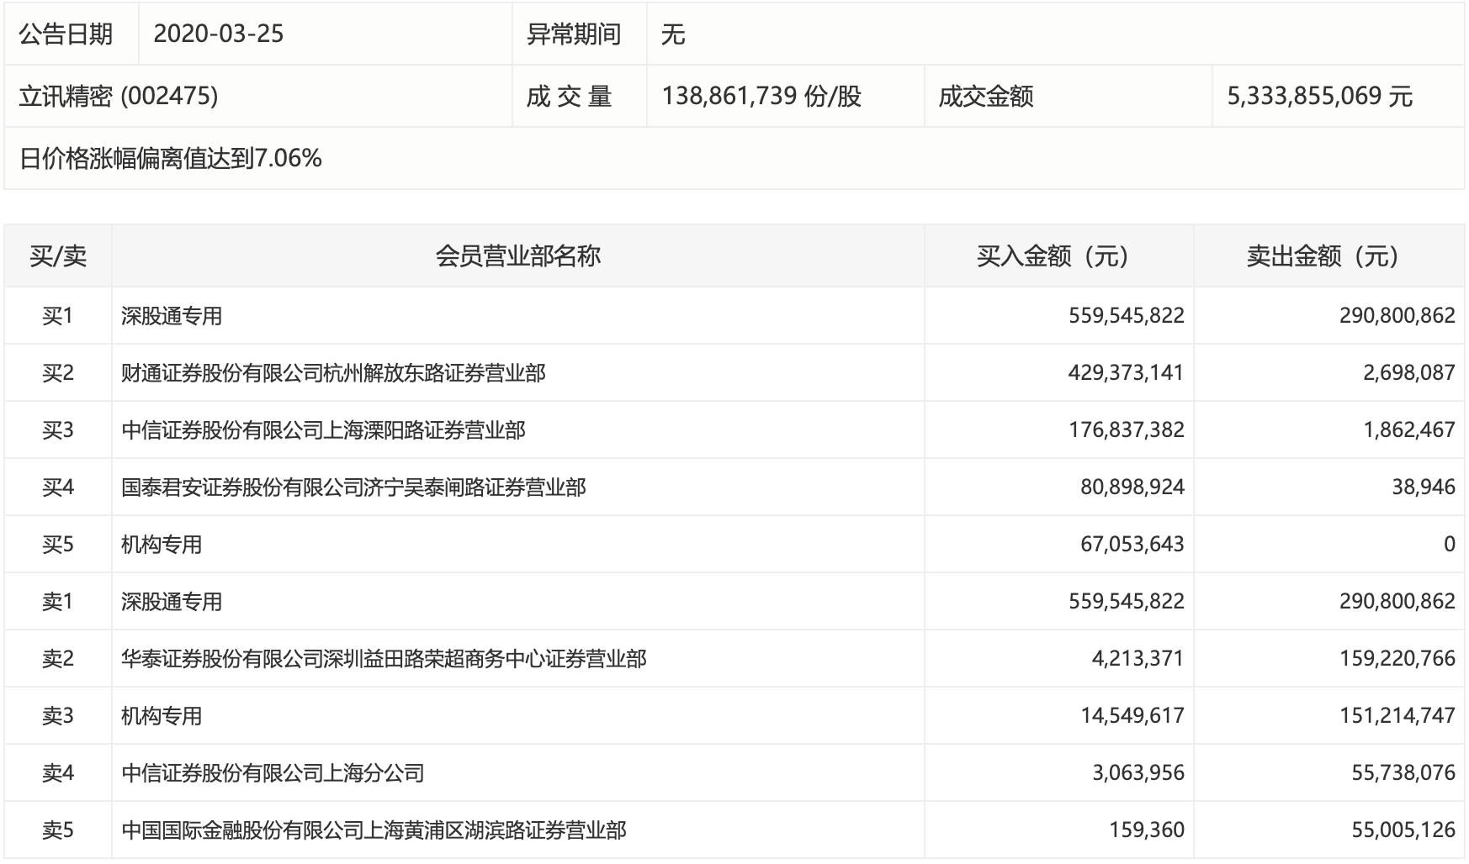The width and height of the screenshot is (1469, 864).
Task: Click the 无 value for 异常期间
Action: (673, 34)
